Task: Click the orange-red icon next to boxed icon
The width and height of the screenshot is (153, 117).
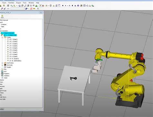Action: [43, 6]
